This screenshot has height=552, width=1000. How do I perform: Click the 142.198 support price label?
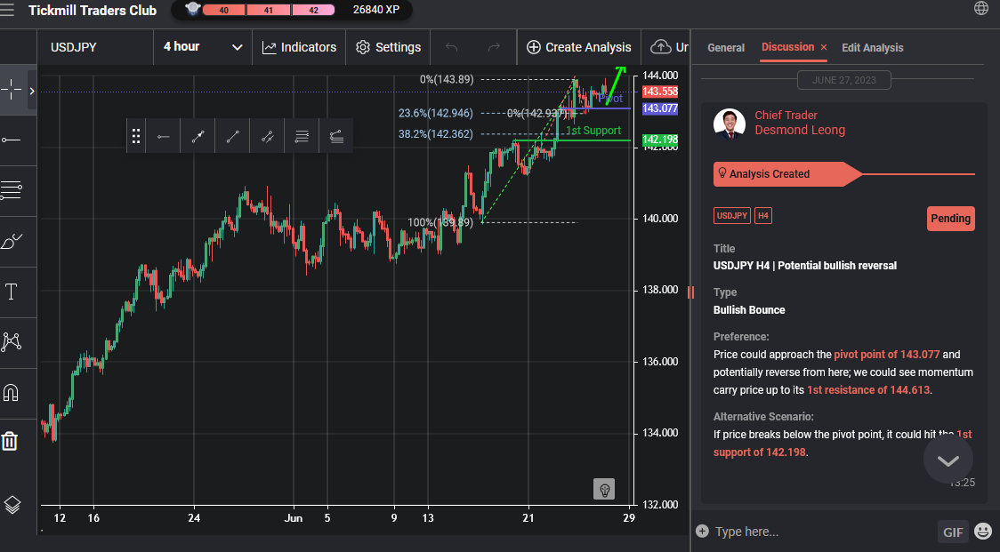(660, 140)
